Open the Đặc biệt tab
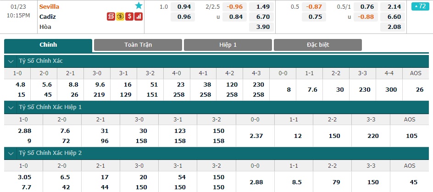 [318, 45]
